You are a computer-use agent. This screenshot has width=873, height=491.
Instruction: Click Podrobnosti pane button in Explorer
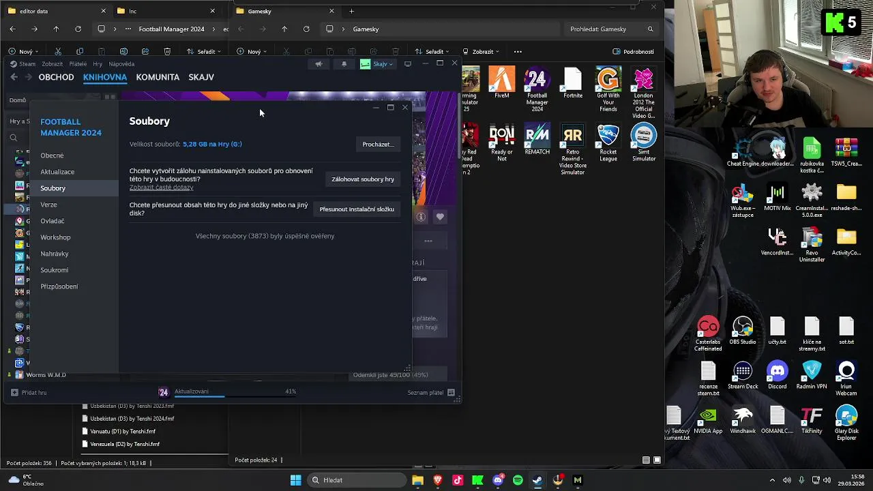coord(634,52)
